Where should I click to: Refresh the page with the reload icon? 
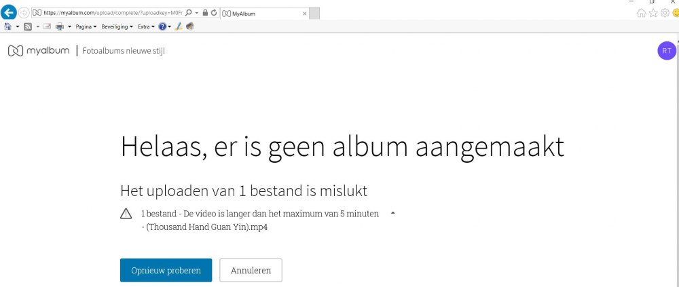(x=215, y=13)
